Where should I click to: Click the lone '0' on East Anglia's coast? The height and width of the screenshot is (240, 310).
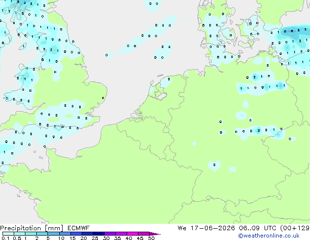(103, 98)
